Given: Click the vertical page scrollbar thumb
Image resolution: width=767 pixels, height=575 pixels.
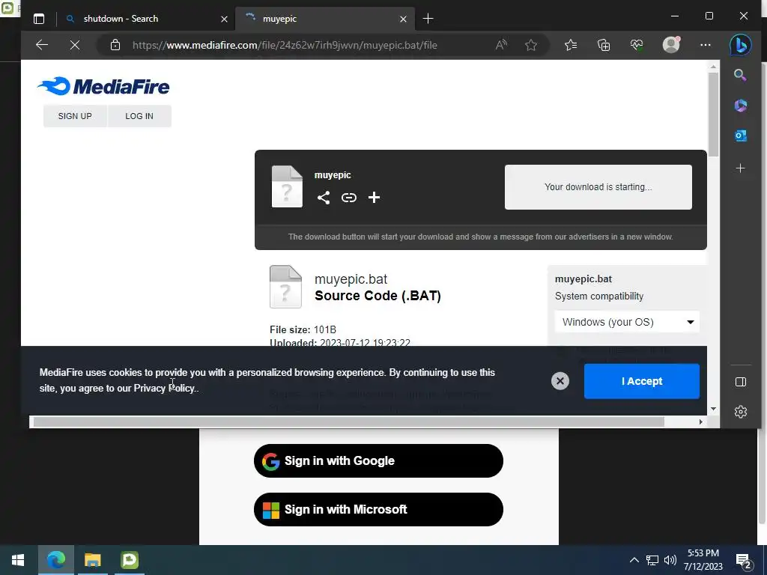Looking at the screenshot, I should click(x=713, y=114).
